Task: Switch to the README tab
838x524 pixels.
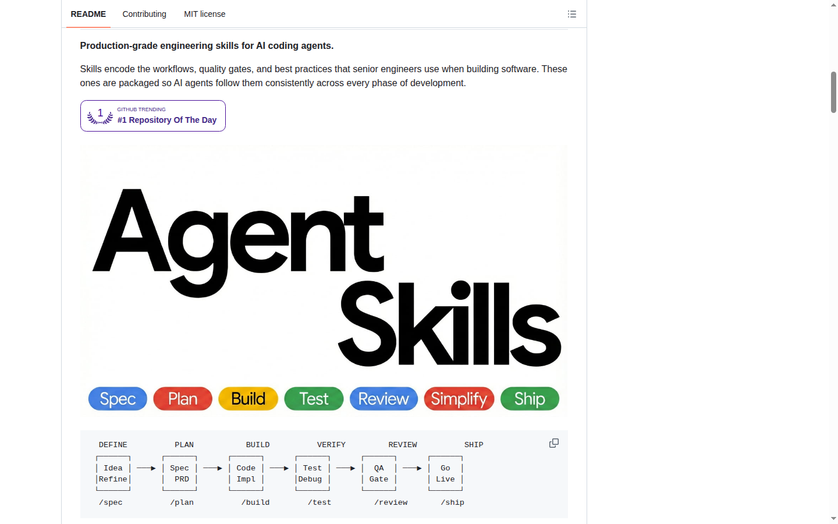Action: coord(88,14)
